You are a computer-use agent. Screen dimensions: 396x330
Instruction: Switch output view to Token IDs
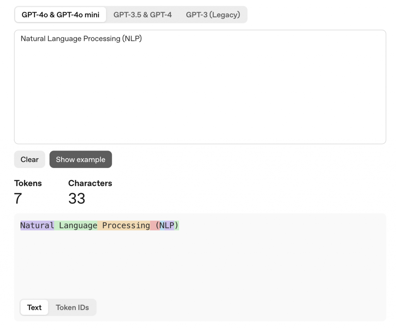[x=72, y=308]
